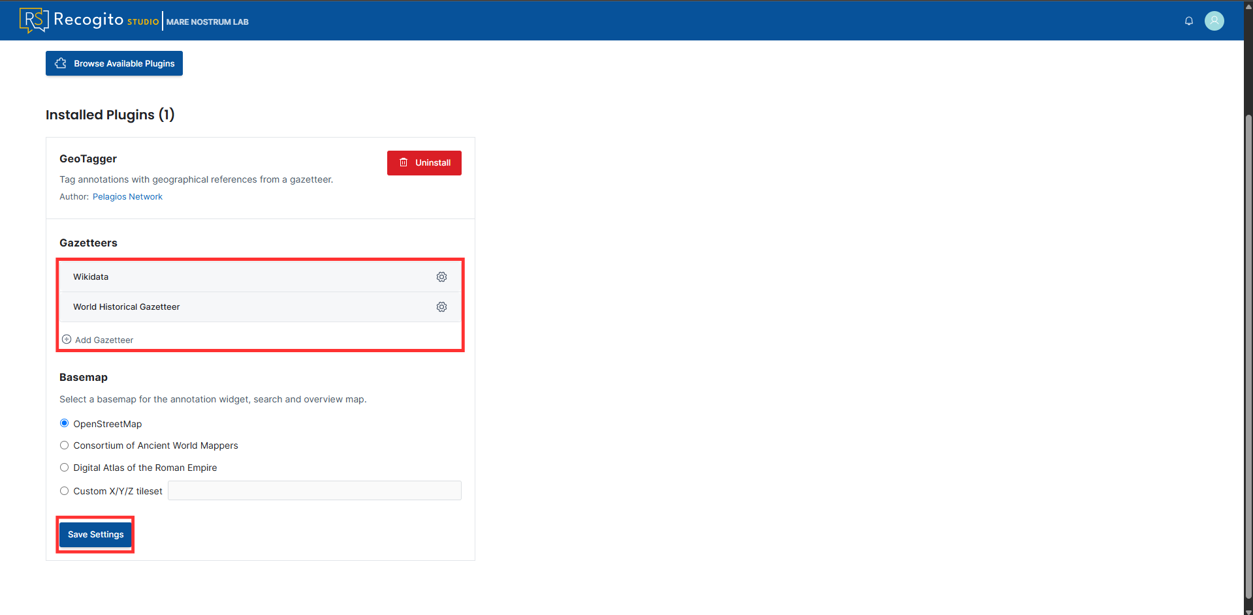This screenshot has height=615, width=1253.
Task: Click the Installed Plugins (1) heading
Action: tap(110, 115)
